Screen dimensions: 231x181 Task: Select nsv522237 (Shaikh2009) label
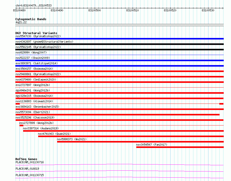coord(33,58)
